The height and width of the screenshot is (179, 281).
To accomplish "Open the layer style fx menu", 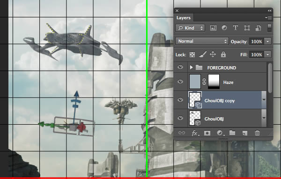I will tap(195, 133).
